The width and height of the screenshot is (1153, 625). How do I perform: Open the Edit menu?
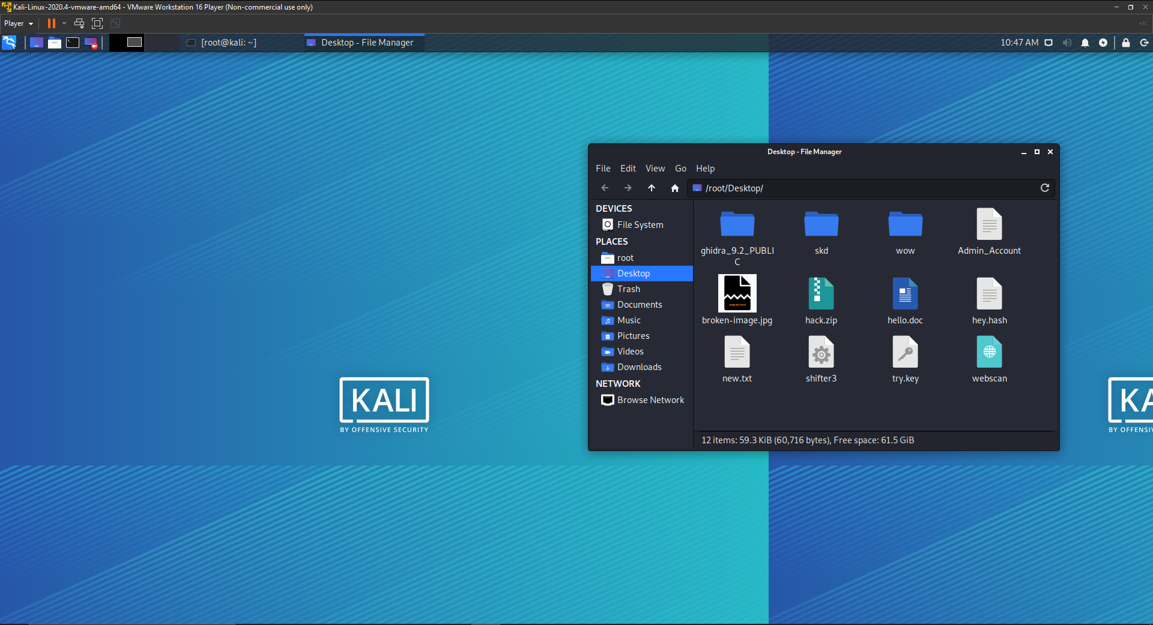tap(628, 169)
